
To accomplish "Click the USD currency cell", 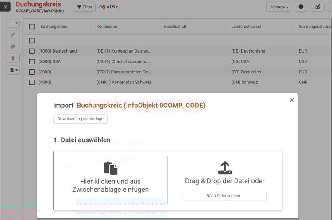I will coord(303,61).
